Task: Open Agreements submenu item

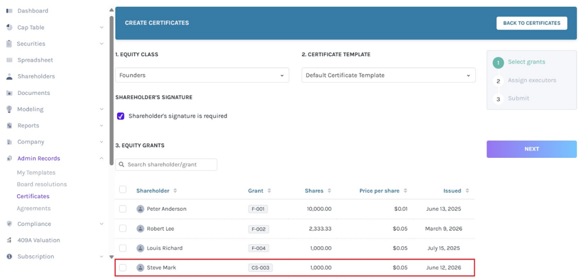Action: pos(33,208)
